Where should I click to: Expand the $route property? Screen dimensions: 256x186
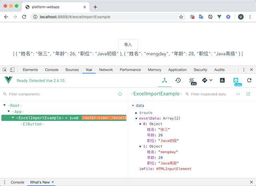[x=136, y=113]
